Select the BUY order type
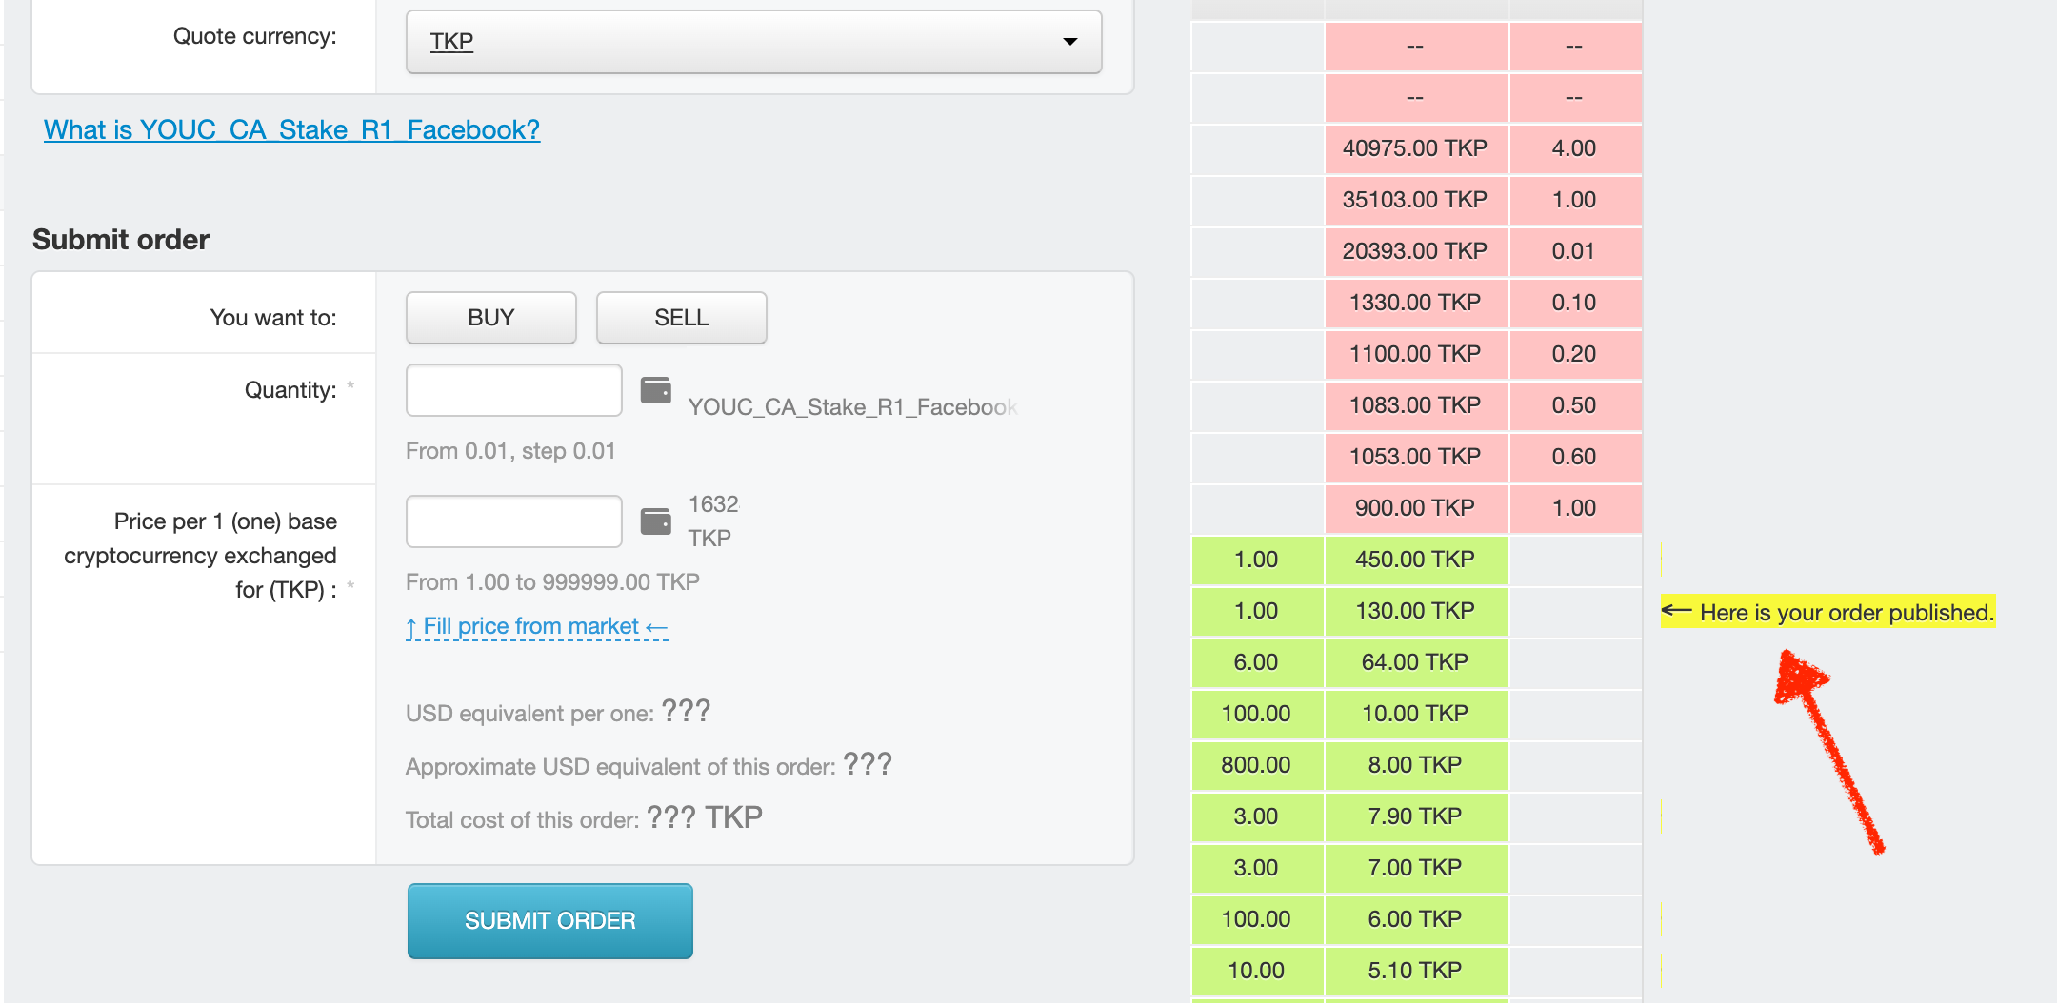2057x1003 pixels. pyautogui.click(x=490, y=318)
